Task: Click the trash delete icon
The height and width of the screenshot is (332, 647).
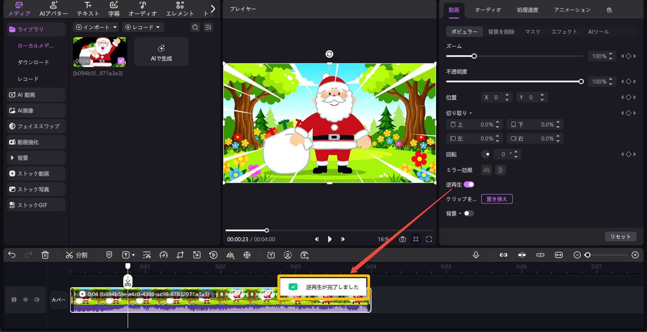Action: 45,255
